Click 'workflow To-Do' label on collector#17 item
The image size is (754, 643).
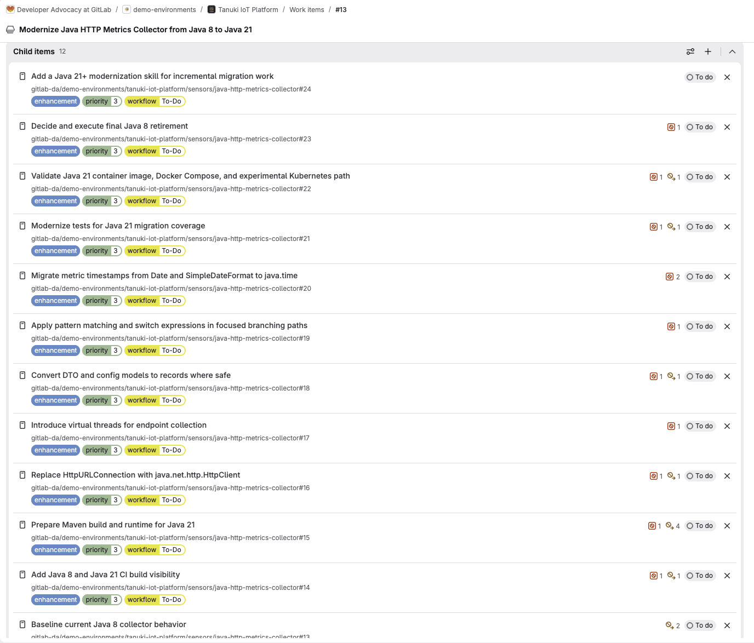[155, 450]
